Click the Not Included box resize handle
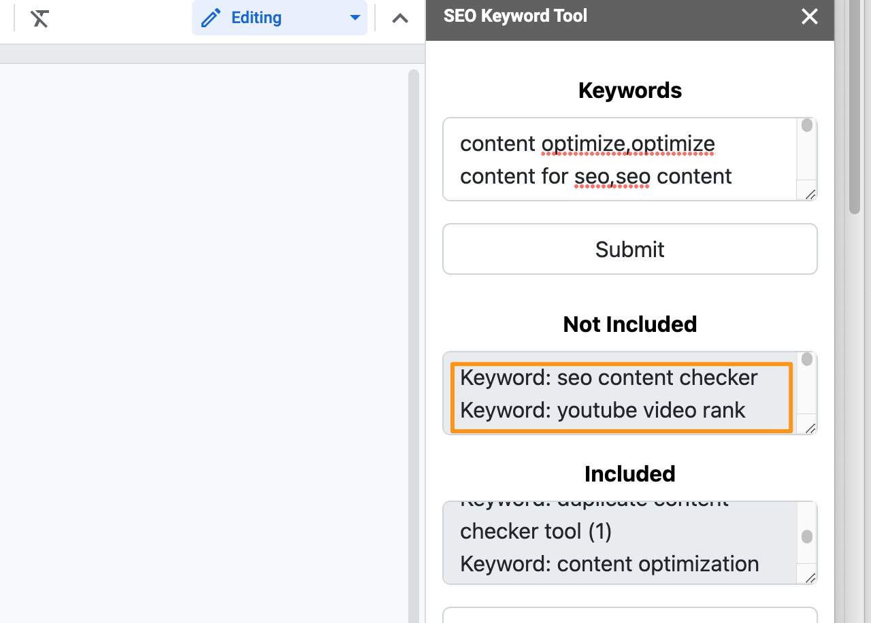Viewport: 871px width, 623px height. pyautogui.click(x=810, y=428)
